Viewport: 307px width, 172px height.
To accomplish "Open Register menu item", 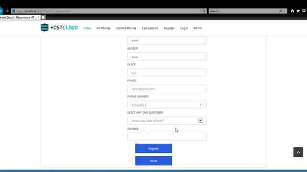I will tap(169, 28).
